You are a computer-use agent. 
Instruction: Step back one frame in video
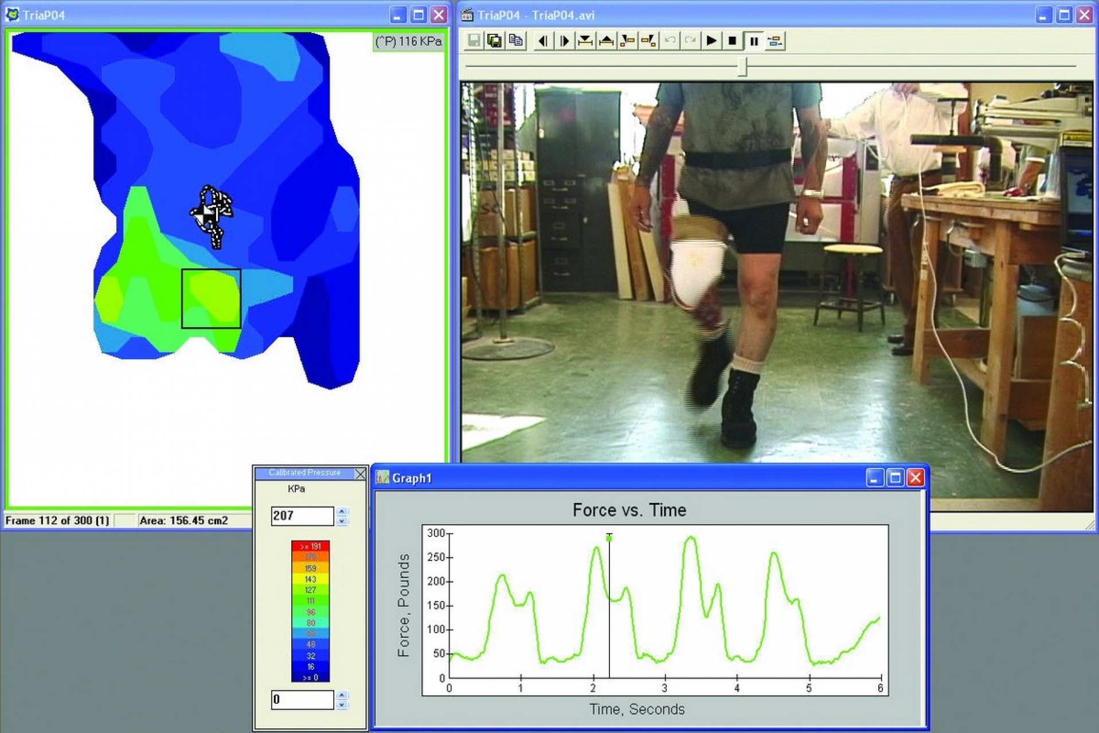tap(543, 41)
